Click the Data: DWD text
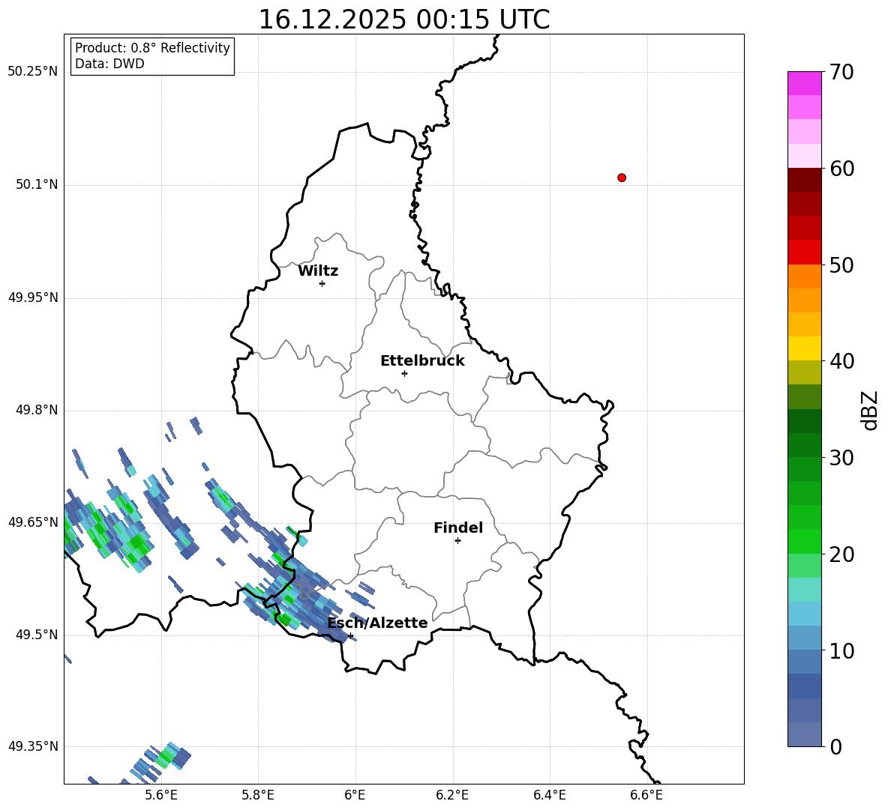Screen dimensions: 888x810 point(109,64)
